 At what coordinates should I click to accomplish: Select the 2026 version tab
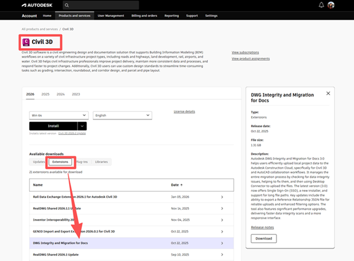(30, 94)
